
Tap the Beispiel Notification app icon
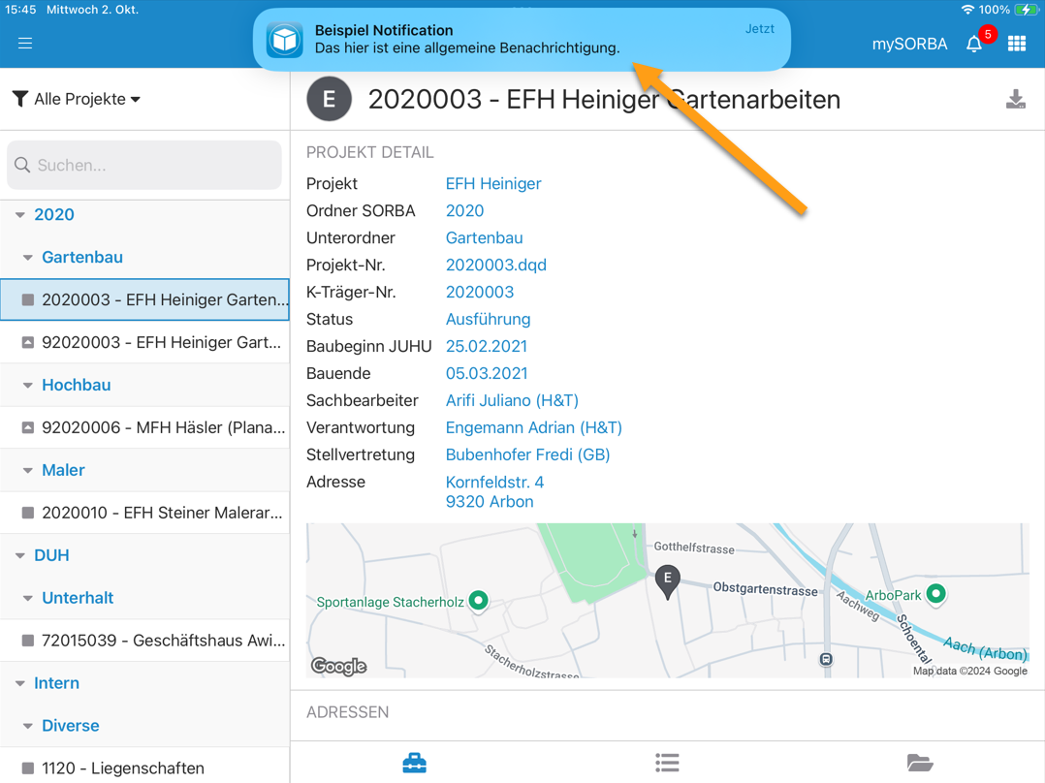[x=285, y=40]
